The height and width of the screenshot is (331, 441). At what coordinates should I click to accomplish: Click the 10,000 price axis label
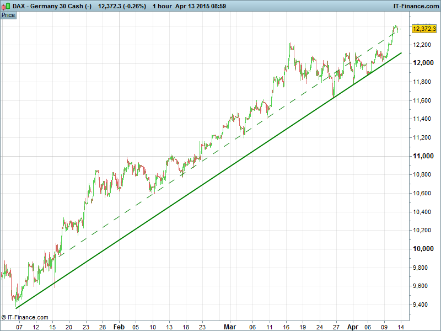[x=423, y=249]
